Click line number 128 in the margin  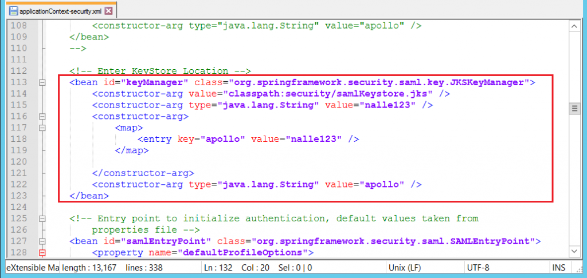(18, 253)
